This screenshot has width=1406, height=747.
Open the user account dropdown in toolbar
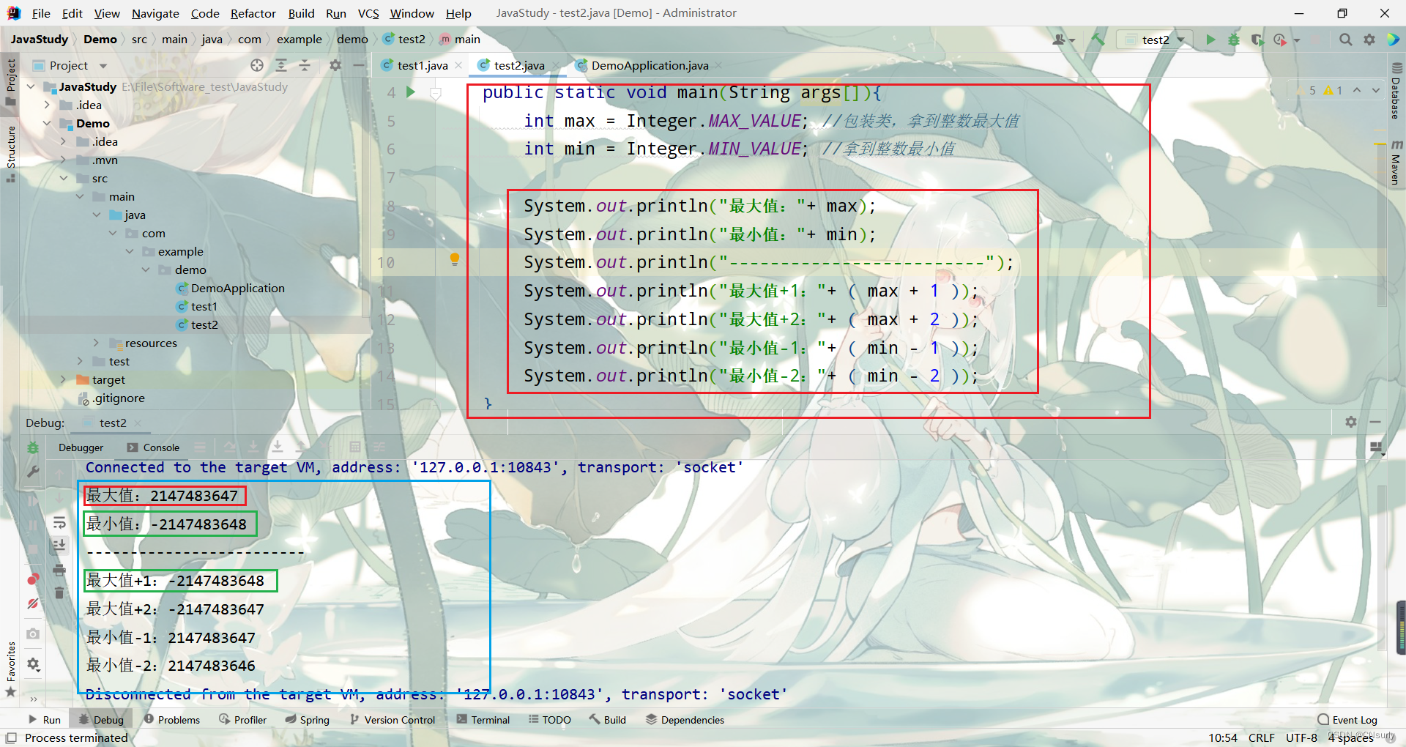(x=1063, y=40)
